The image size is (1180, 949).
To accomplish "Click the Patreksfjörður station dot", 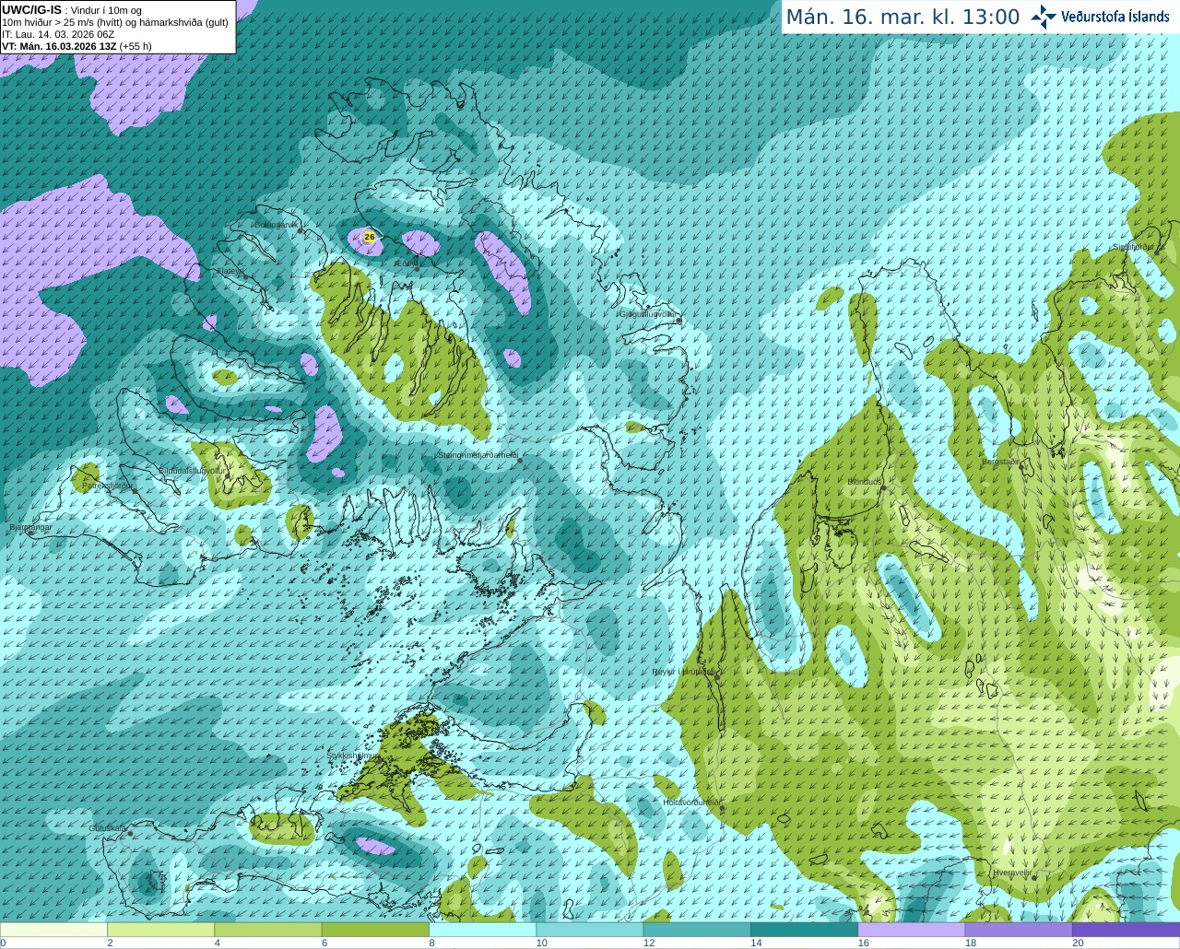I will point(135,491).
